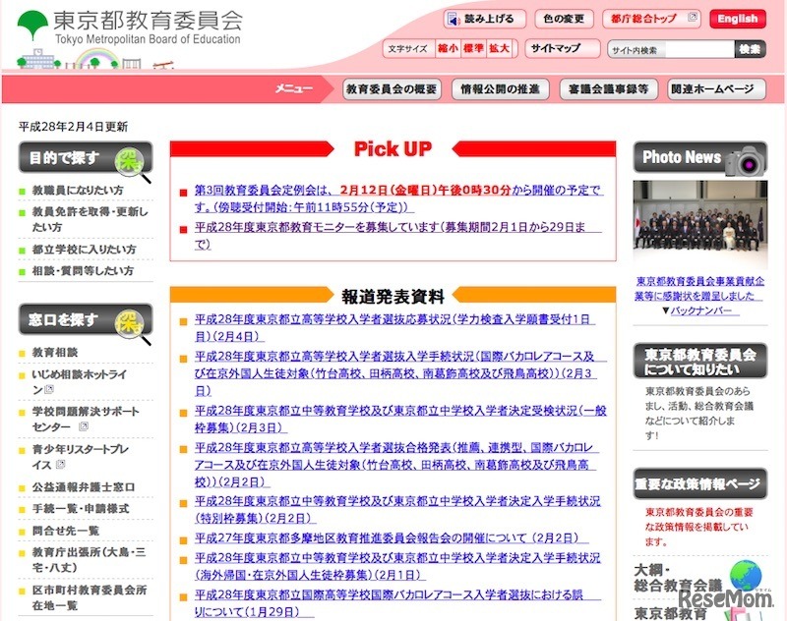787x621 pixels.
Task: Open 情報公開の推進 menu item
Action: coord(500,89)
